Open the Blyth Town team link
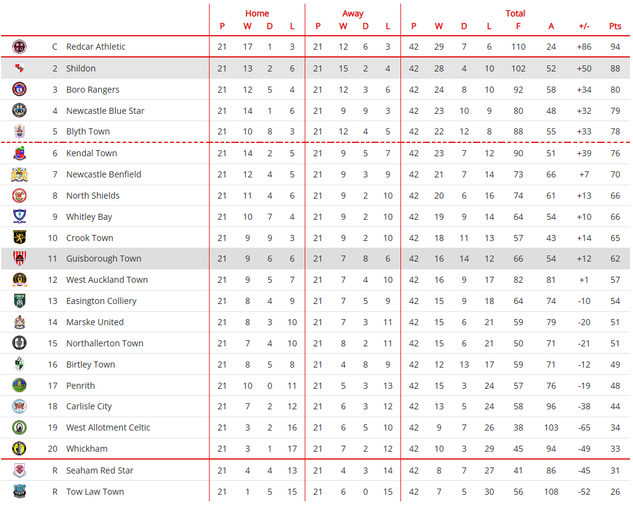 click(88, 131)
